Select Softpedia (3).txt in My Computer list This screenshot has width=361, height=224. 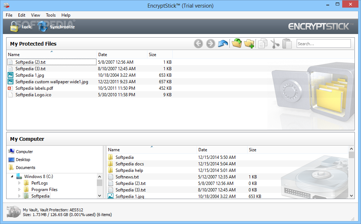(x=130, y=190)
